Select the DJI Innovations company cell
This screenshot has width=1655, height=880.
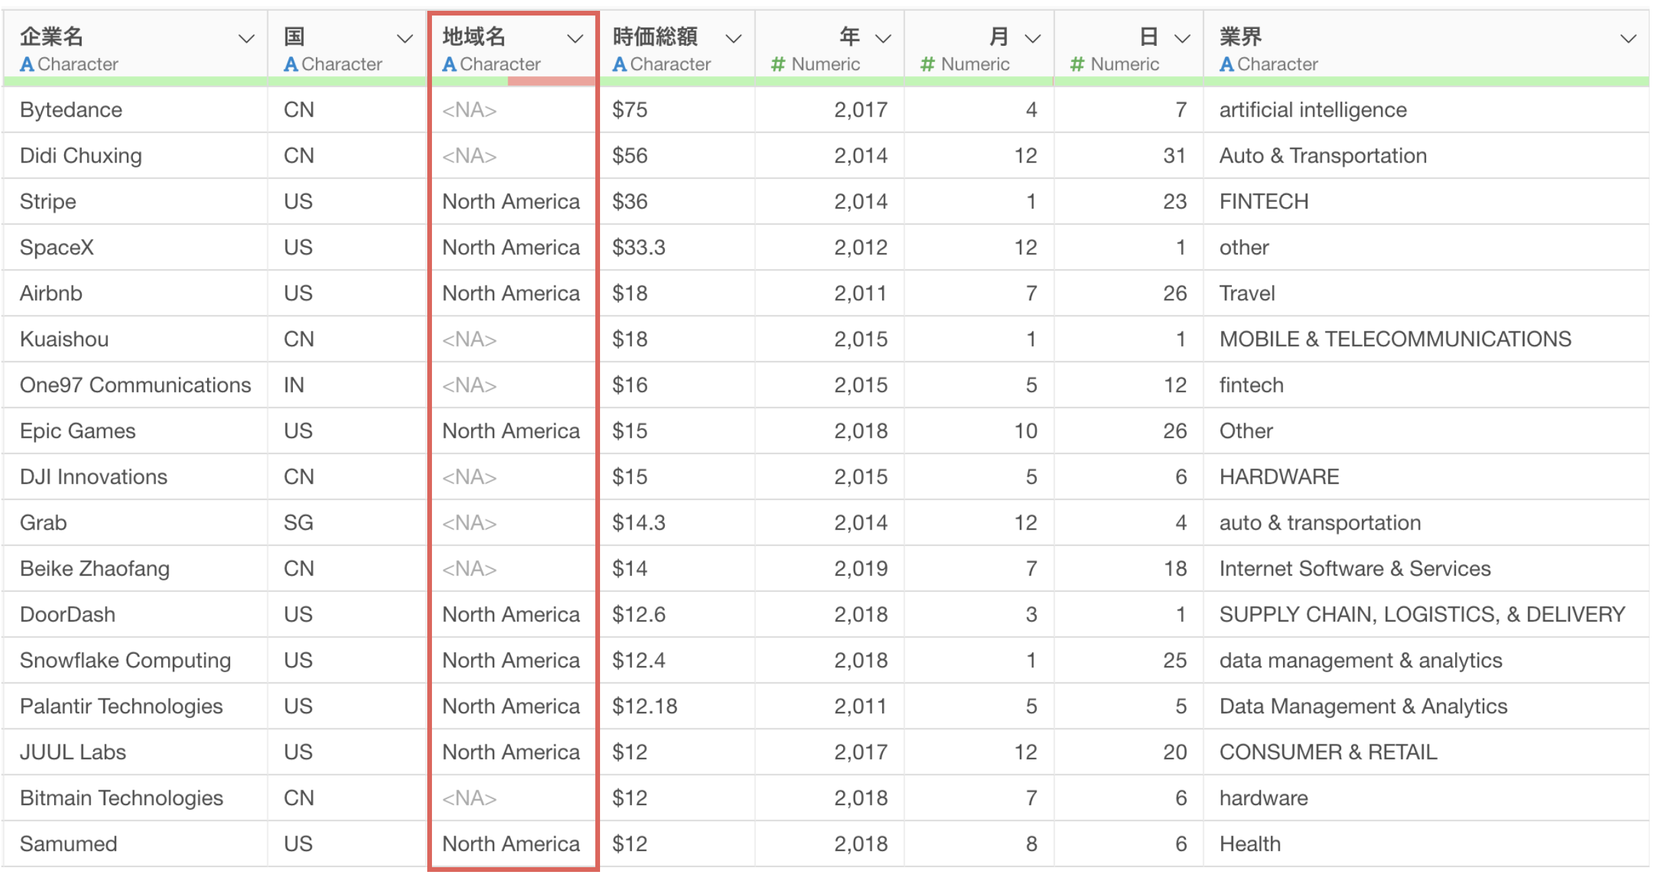tap(135, 476)
